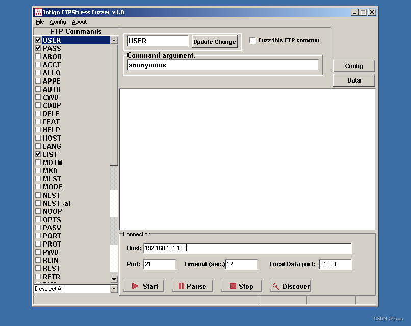The width and height of the screenshot is (411, 326).
Task: Click the Update Change button
Action: click(214, 41)
